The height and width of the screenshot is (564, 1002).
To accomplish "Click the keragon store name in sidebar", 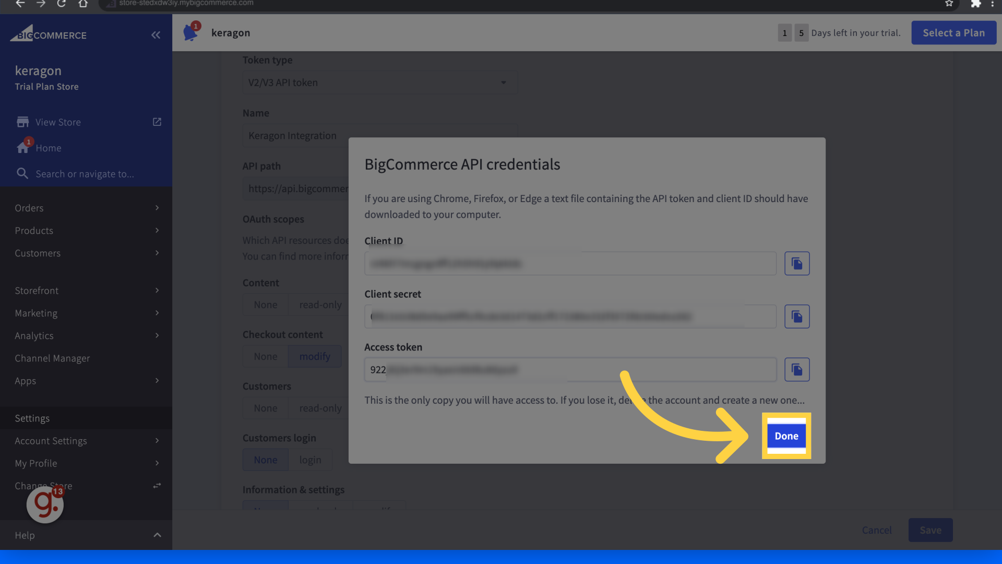I will pyautogui.click(x=38, y=70).
